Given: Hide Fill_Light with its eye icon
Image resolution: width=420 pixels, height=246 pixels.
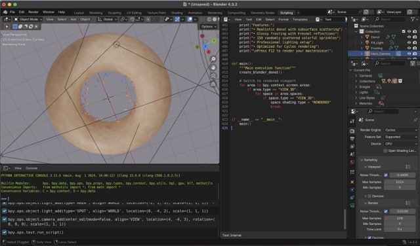Looking at the screenshot, I should (409, 43).
